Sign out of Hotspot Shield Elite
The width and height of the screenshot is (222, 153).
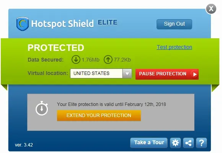[174, 24]
